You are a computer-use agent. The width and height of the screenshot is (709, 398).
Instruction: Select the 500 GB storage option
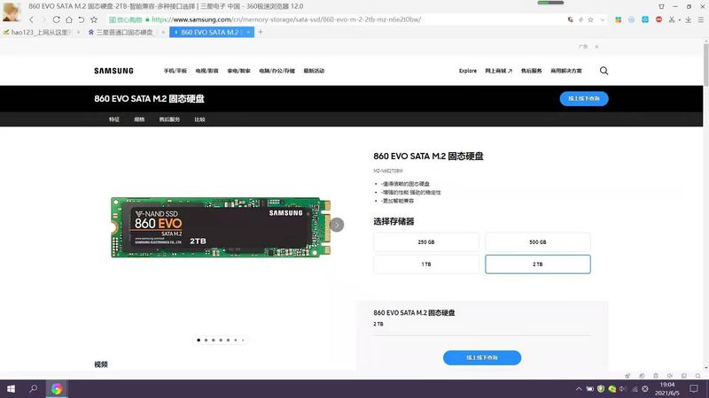coord(538,242)
